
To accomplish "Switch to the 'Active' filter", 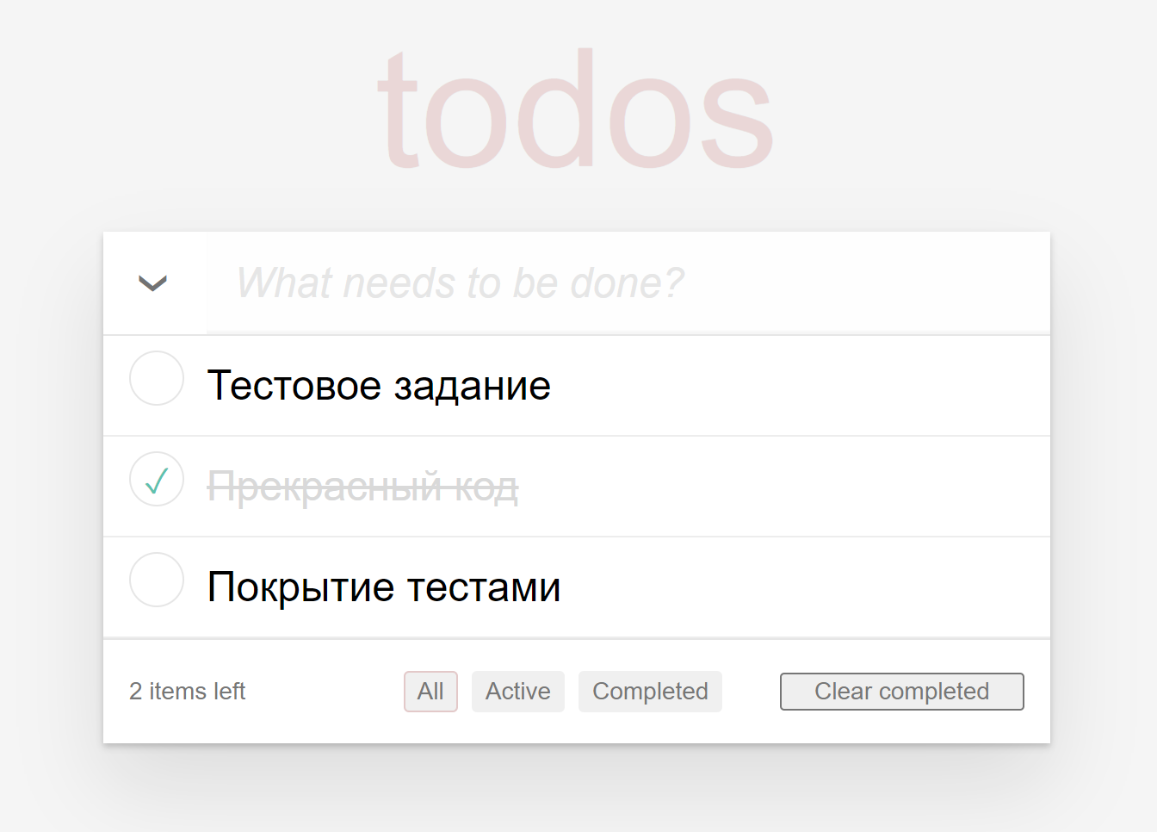I will pos(517,691).
